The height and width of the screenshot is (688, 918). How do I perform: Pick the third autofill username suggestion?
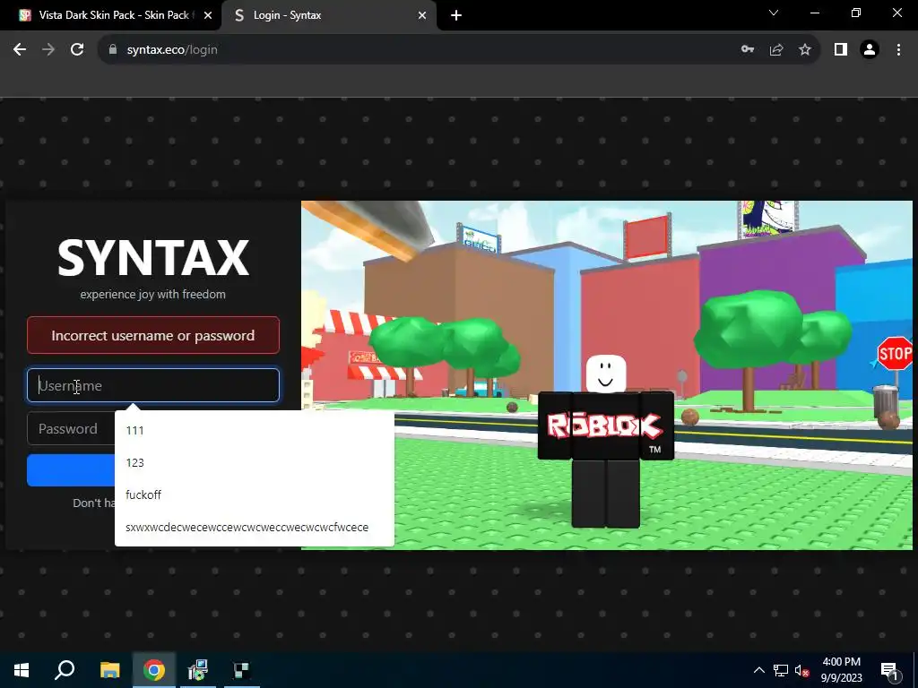coord(254,494)
